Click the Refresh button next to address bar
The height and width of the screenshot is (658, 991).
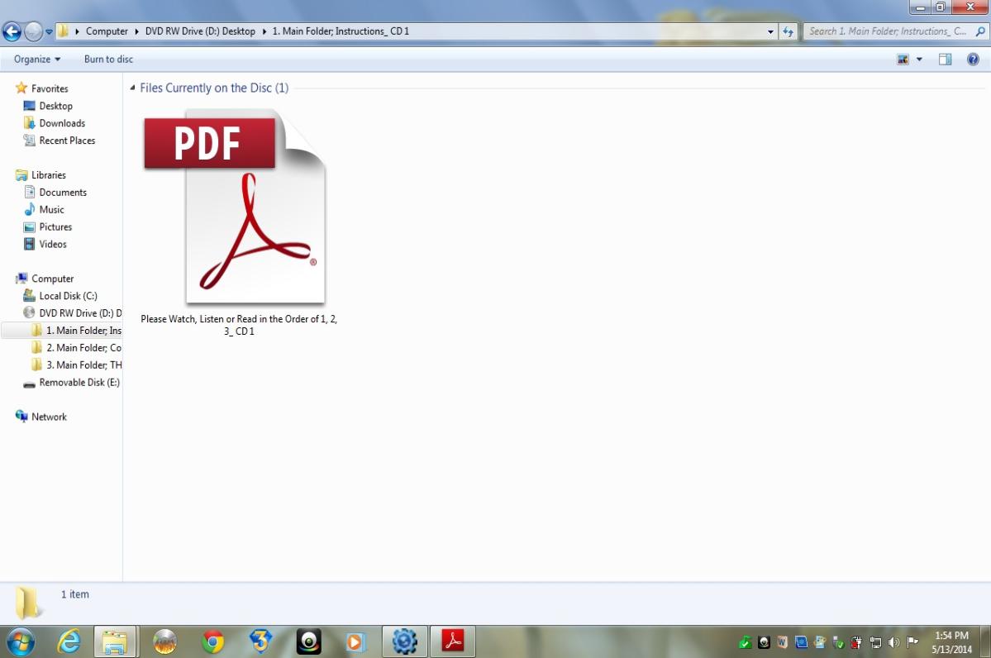[x=788, y=31]
